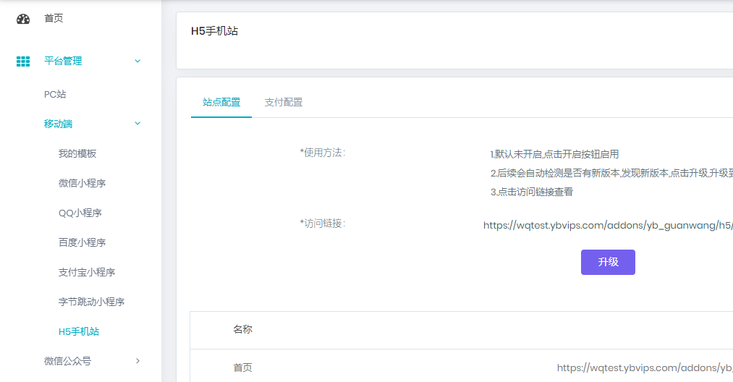Click the 首页 row URL in the table
The height and width of the screenshot is (382, 733).
[x=644, y=368]
